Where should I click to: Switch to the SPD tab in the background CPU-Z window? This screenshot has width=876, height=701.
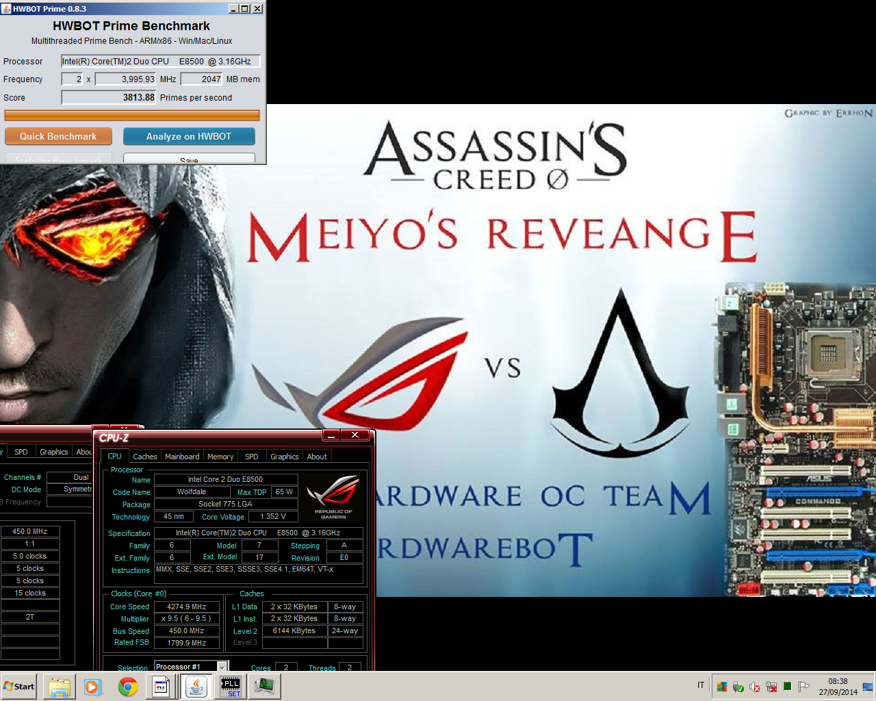tap(21, 452)
